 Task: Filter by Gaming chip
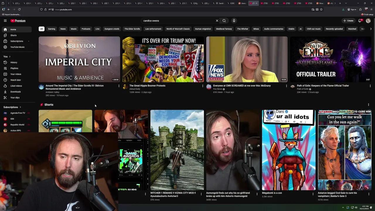[x=52, y=29]
